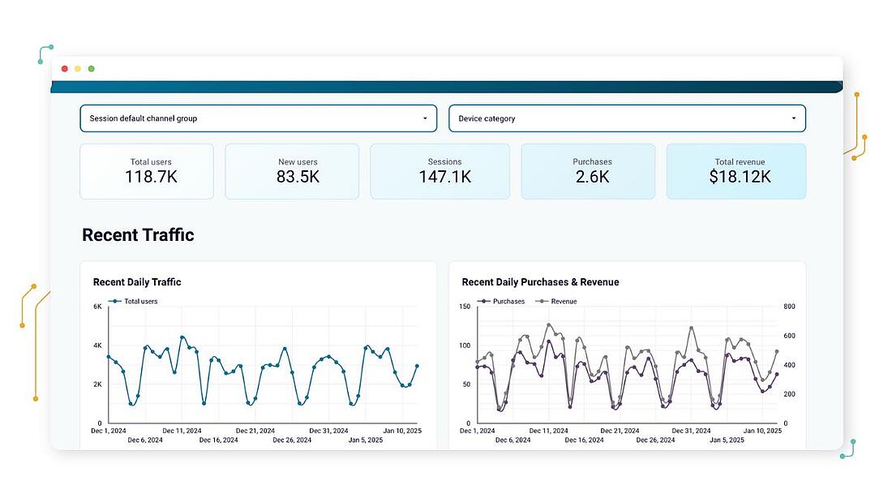Click Dec 11, 2024 label on purchases chart
The height and width of the screenshot is (502, 892).
548,431
